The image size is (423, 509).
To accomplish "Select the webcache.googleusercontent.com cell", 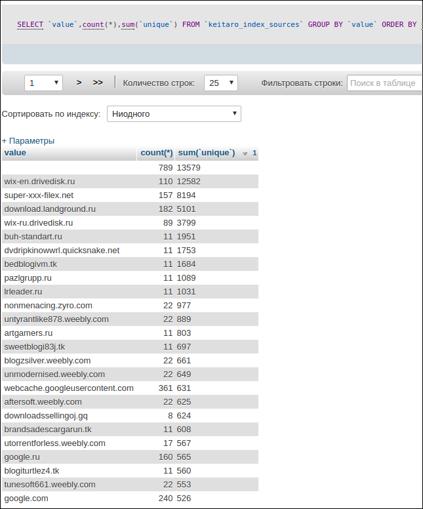I will click(69, 388).
